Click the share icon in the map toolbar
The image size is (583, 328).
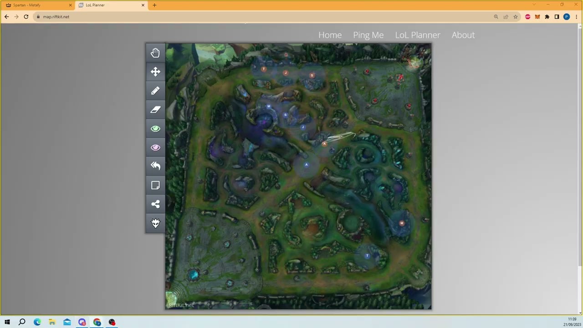point(155,204)
